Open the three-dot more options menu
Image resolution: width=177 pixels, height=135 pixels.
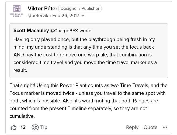pyautogui.click(x=165, y=127)
